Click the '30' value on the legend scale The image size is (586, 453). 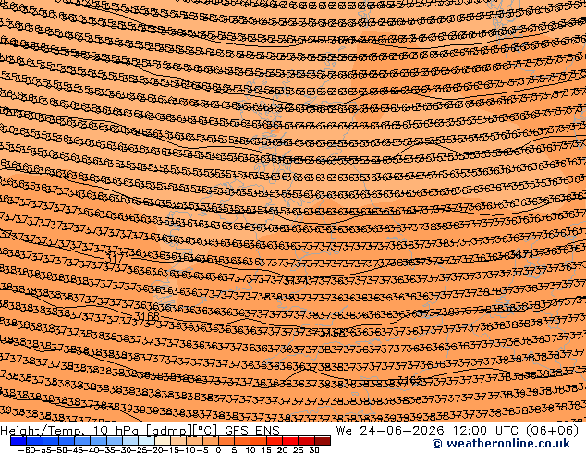pyautogui.click(x=314, y=449)
